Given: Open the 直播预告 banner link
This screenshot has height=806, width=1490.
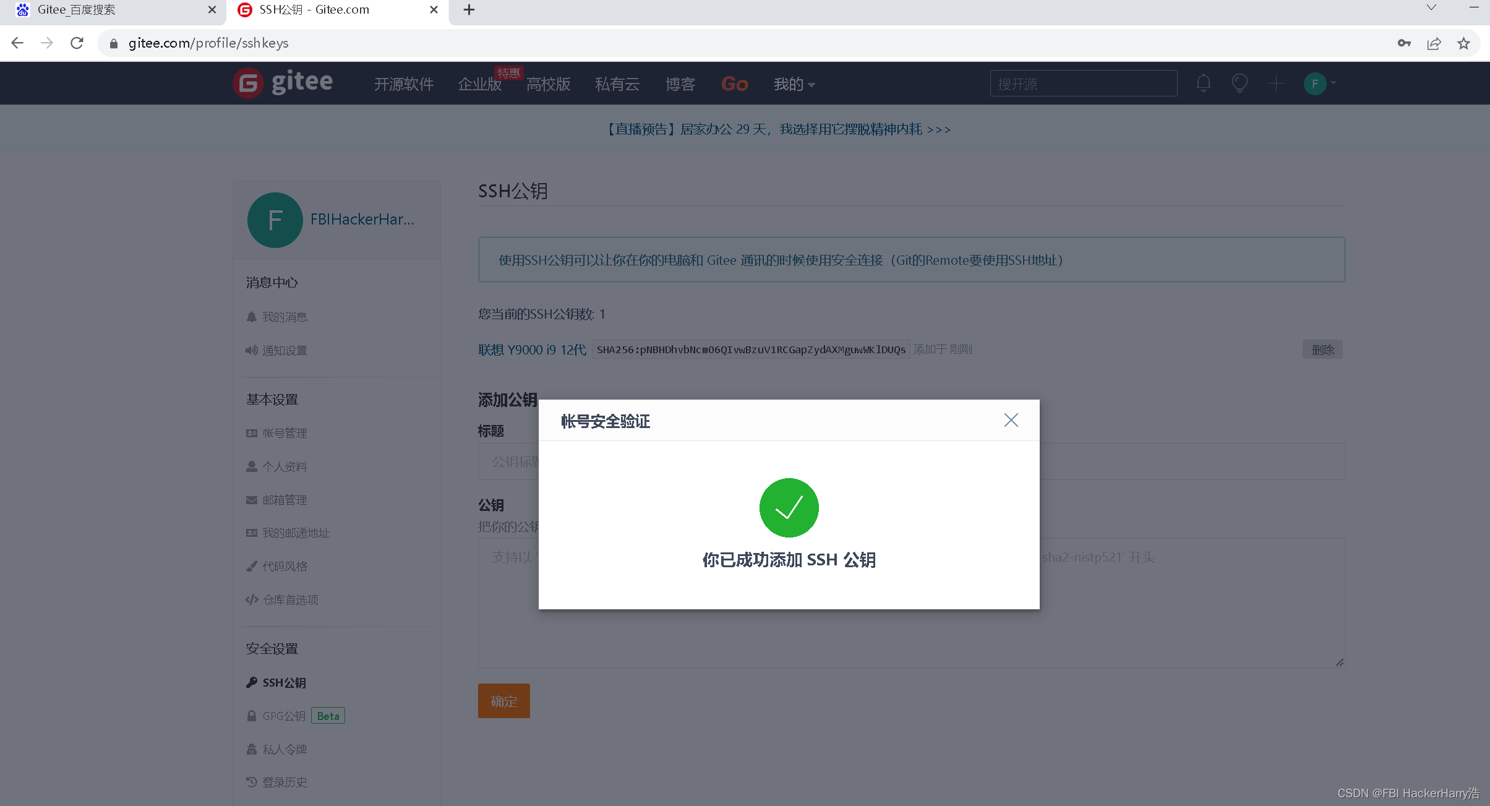Looking at the screenshot, I should pyautogui.click(x=777, y=129).
